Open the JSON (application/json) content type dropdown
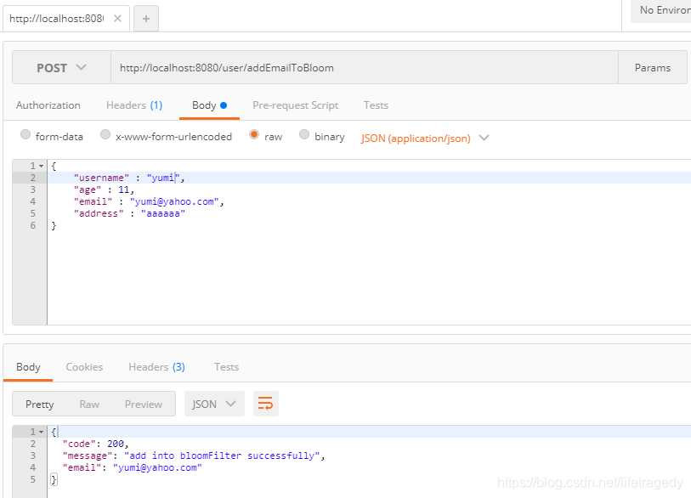691x498 pixels. [425, 139]
